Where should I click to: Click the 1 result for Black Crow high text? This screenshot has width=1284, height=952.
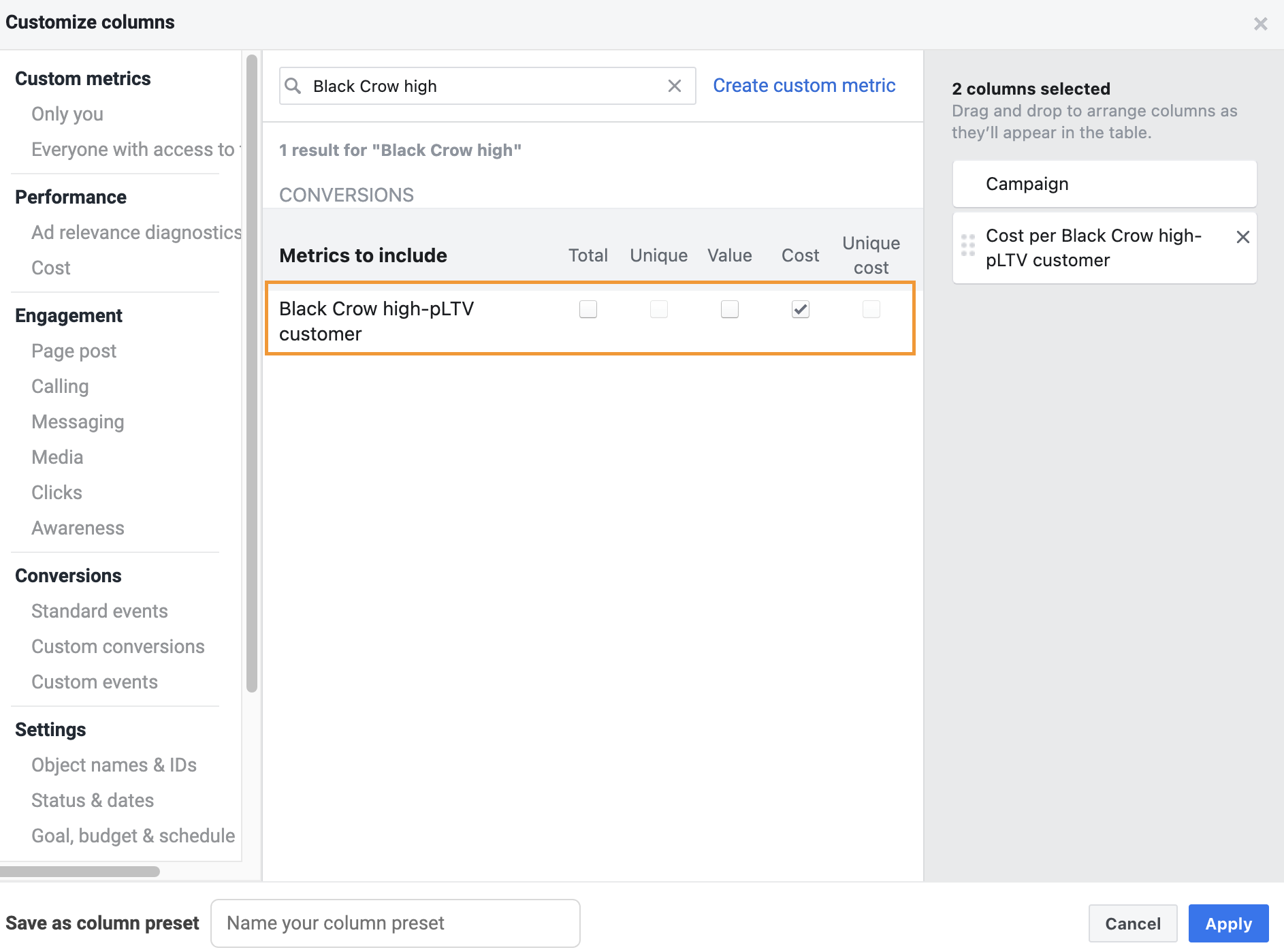[400, 150]
